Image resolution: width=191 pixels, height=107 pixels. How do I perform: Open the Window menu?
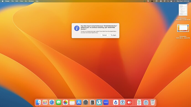31,1
